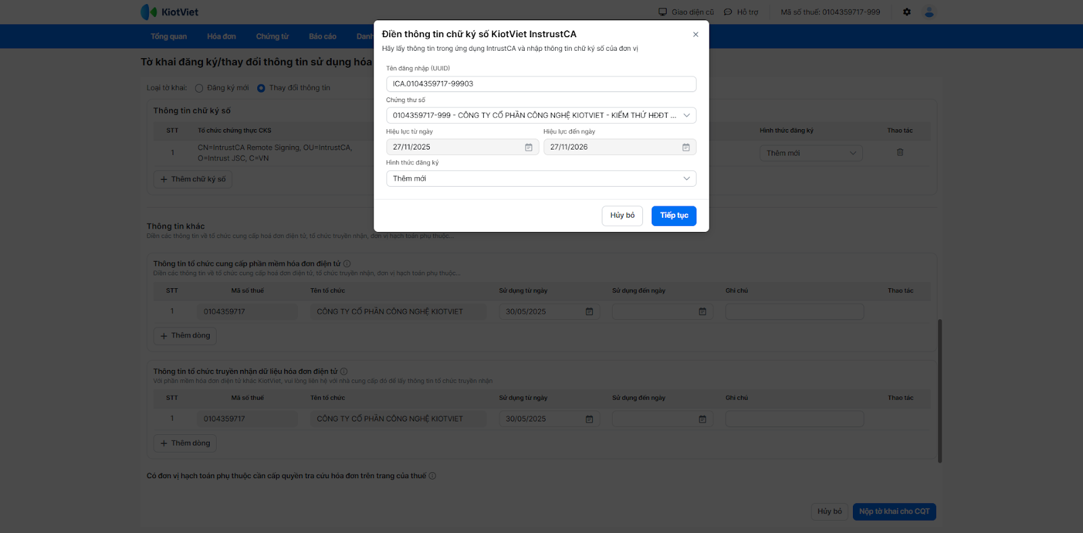Click the Tên đăng nhập (UUID) field
Viewport: 1083px width, 533px height.
click(x=541, y=84)
